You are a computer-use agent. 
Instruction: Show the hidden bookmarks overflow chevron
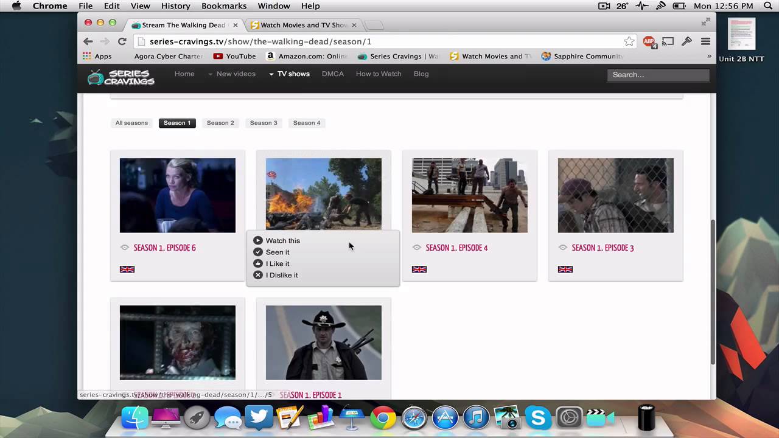pyautogui.click(x=709, y=56)
